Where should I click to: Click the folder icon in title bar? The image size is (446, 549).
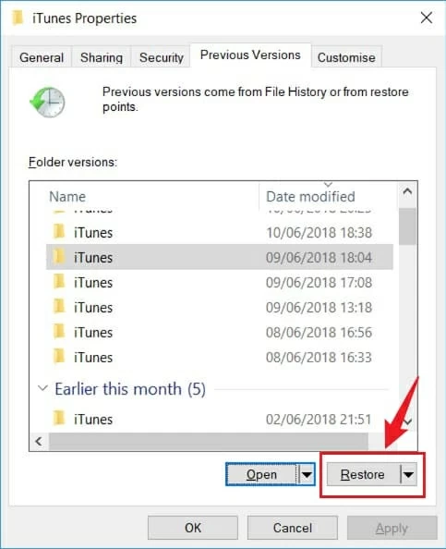[x=18, y=18]
